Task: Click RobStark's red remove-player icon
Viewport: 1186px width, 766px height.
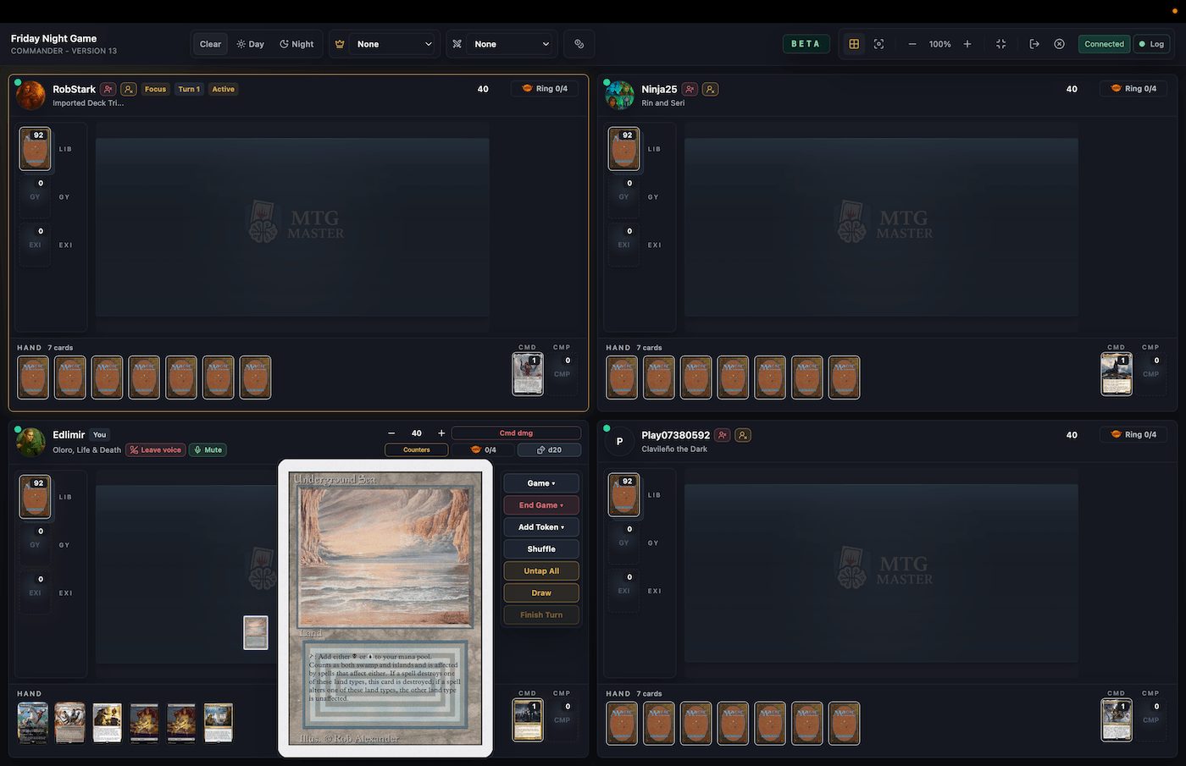Action: 108,89
